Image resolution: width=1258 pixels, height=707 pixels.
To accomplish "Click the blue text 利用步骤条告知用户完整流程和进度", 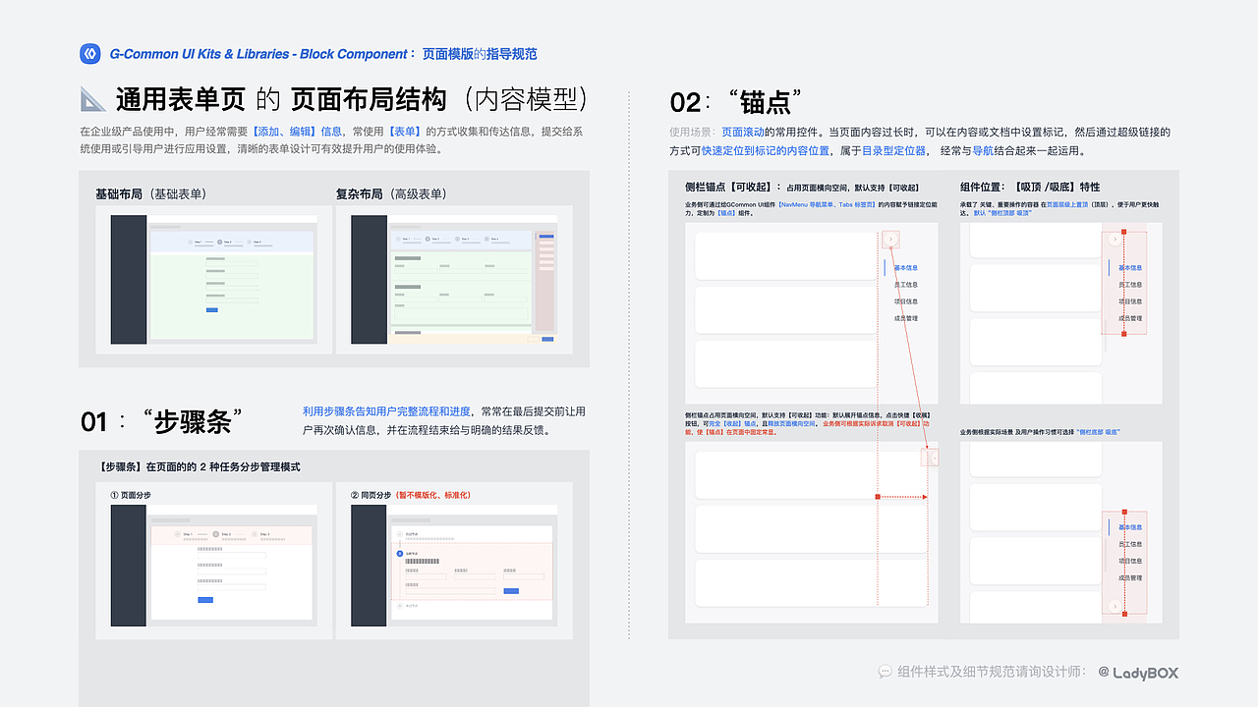I will point(386,411).
